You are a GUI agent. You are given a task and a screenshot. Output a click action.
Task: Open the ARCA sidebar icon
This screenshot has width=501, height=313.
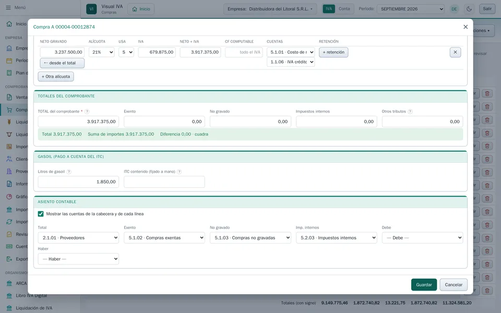[x=9, y=283]
